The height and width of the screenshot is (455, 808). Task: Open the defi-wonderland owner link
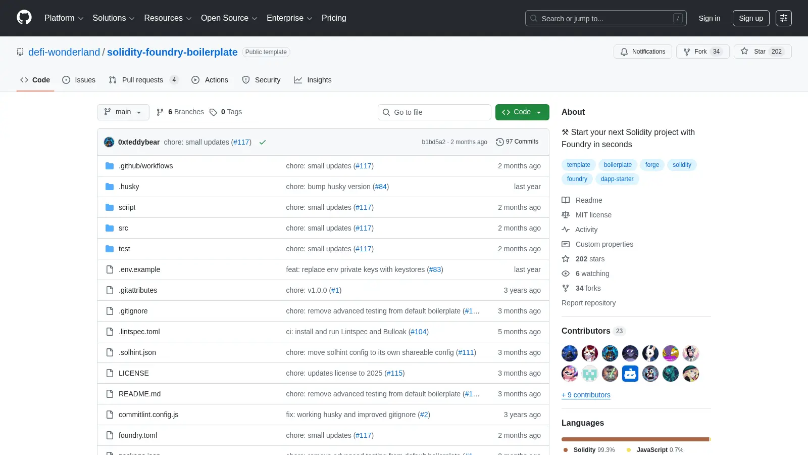64,52
